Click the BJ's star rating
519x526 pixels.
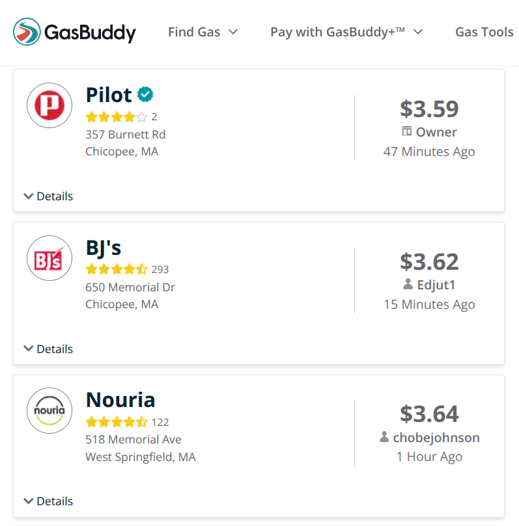tap(117, 269)
